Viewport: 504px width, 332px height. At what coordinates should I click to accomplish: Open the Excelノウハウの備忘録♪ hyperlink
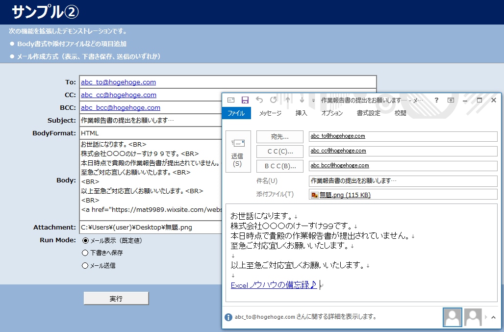coord(274,285)
